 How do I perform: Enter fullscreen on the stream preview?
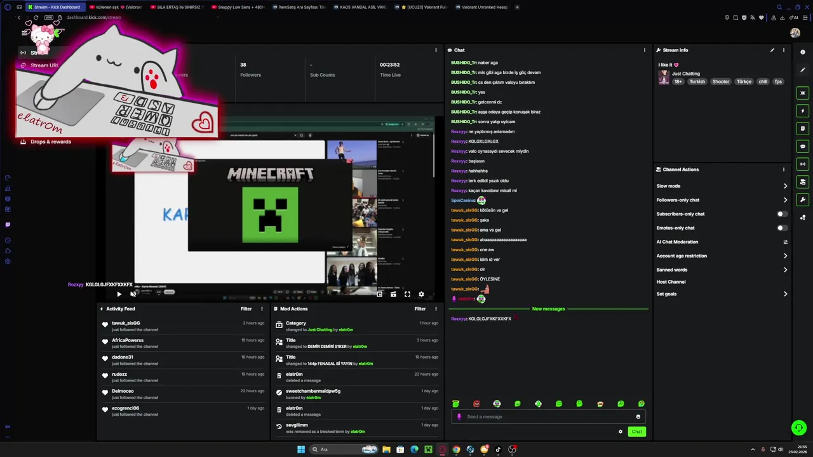(x=407, y=294)
